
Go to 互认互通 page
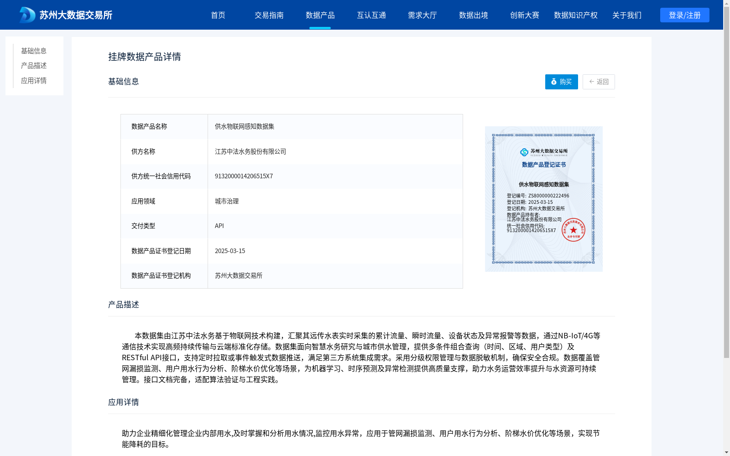(371, 15)
